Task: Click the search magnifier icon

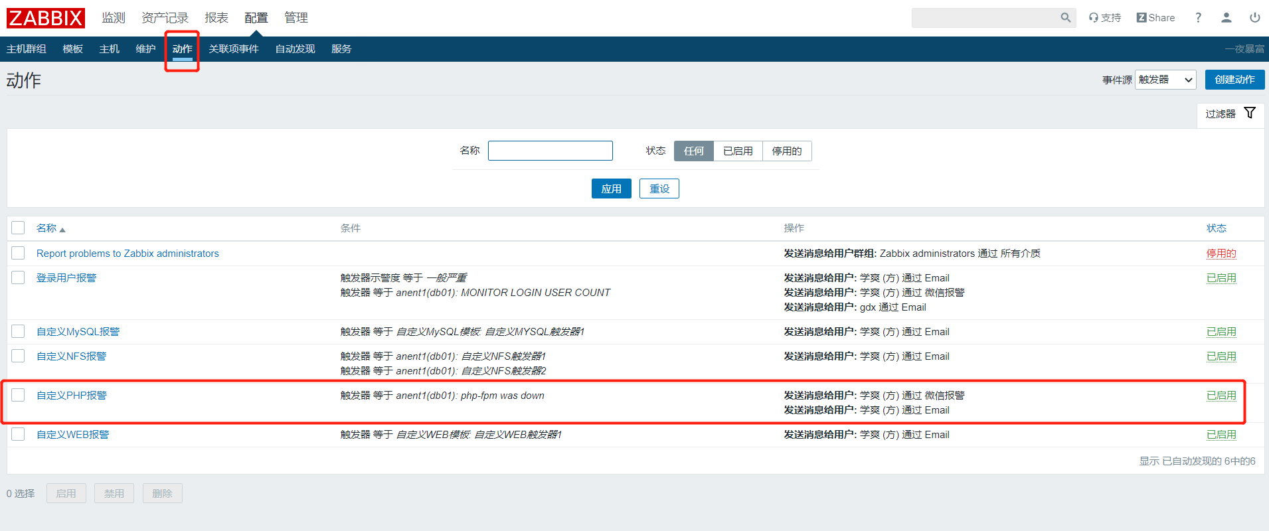Action: (x=1065, y=18)
